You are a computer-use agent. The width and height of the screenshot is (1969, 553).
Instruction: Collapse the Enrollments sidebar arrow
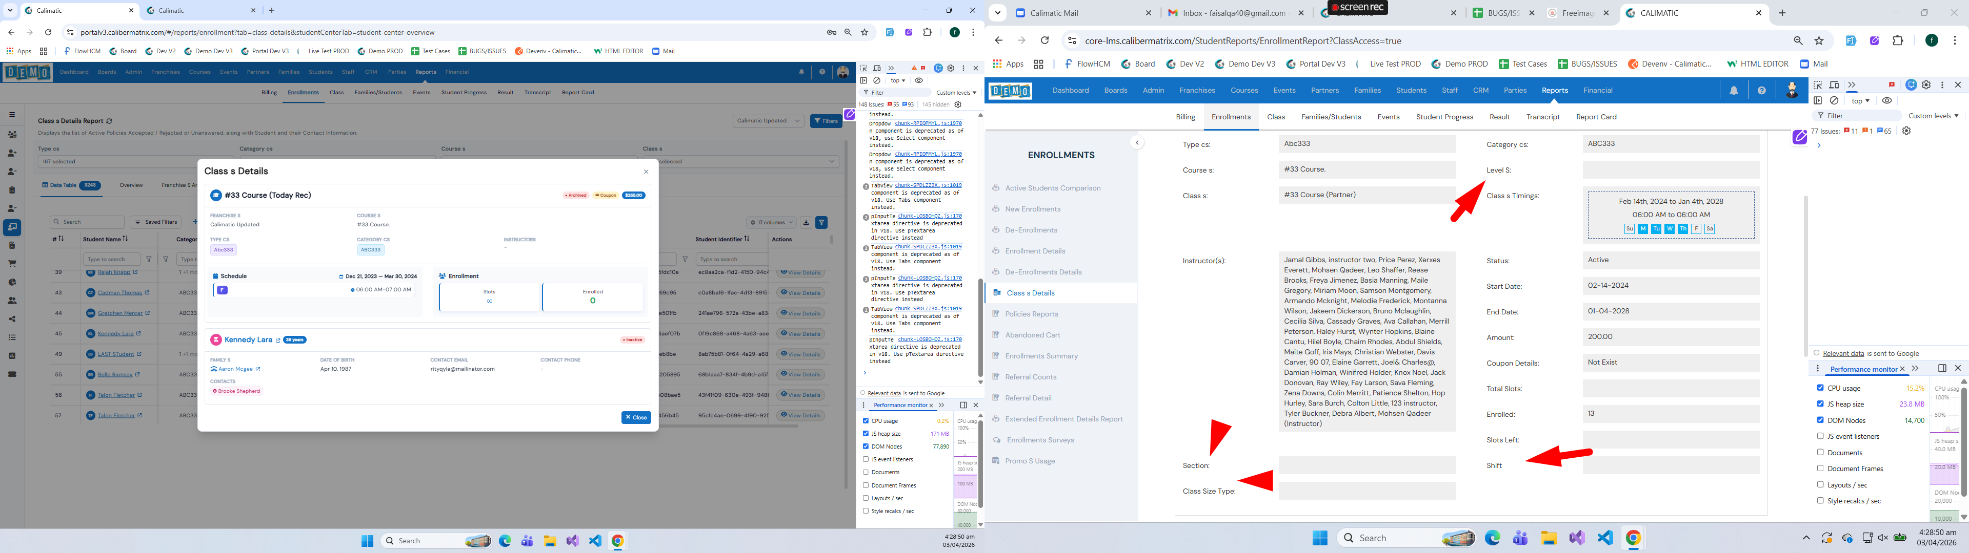click(x=1137, y=143)
